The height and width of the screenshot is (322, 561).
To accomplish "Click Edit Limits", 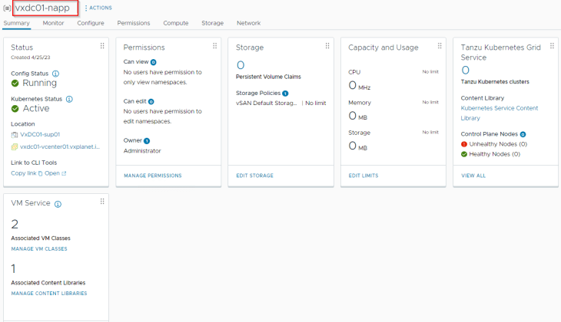I will (x=363, y=176).
